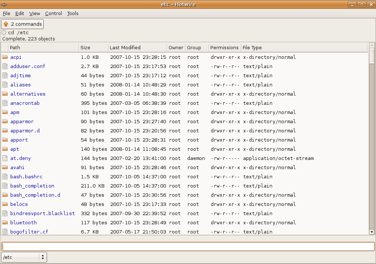
Task: Open the bogofilter.cf link
Action: [29, 232]
